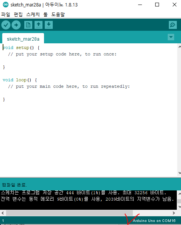Open the 편집 menu

pyautogui.click(x=18, y=14)
